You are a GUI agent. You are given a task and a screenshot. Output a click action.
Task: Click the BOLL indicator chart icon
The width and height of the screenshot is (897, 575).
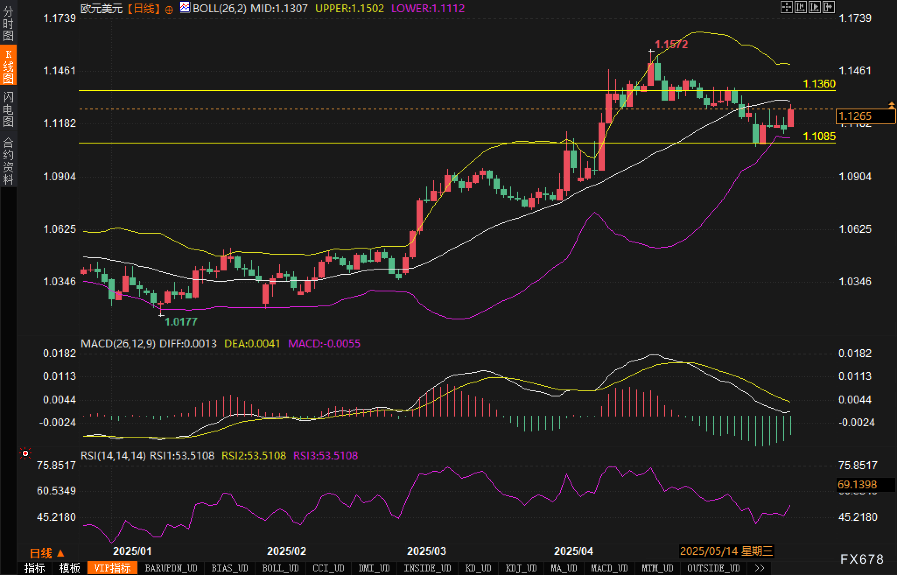pyautogui.click(x=185, y=7)
